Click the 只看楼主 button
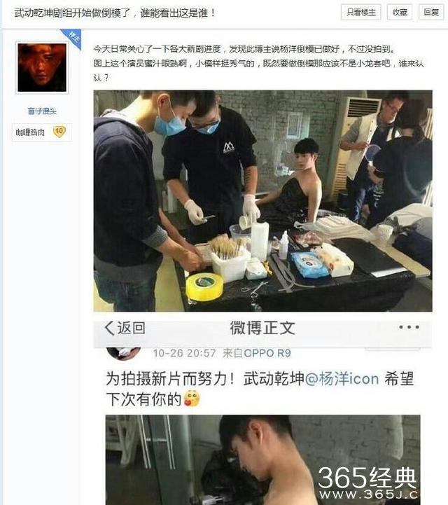 (x=361, y=12)
